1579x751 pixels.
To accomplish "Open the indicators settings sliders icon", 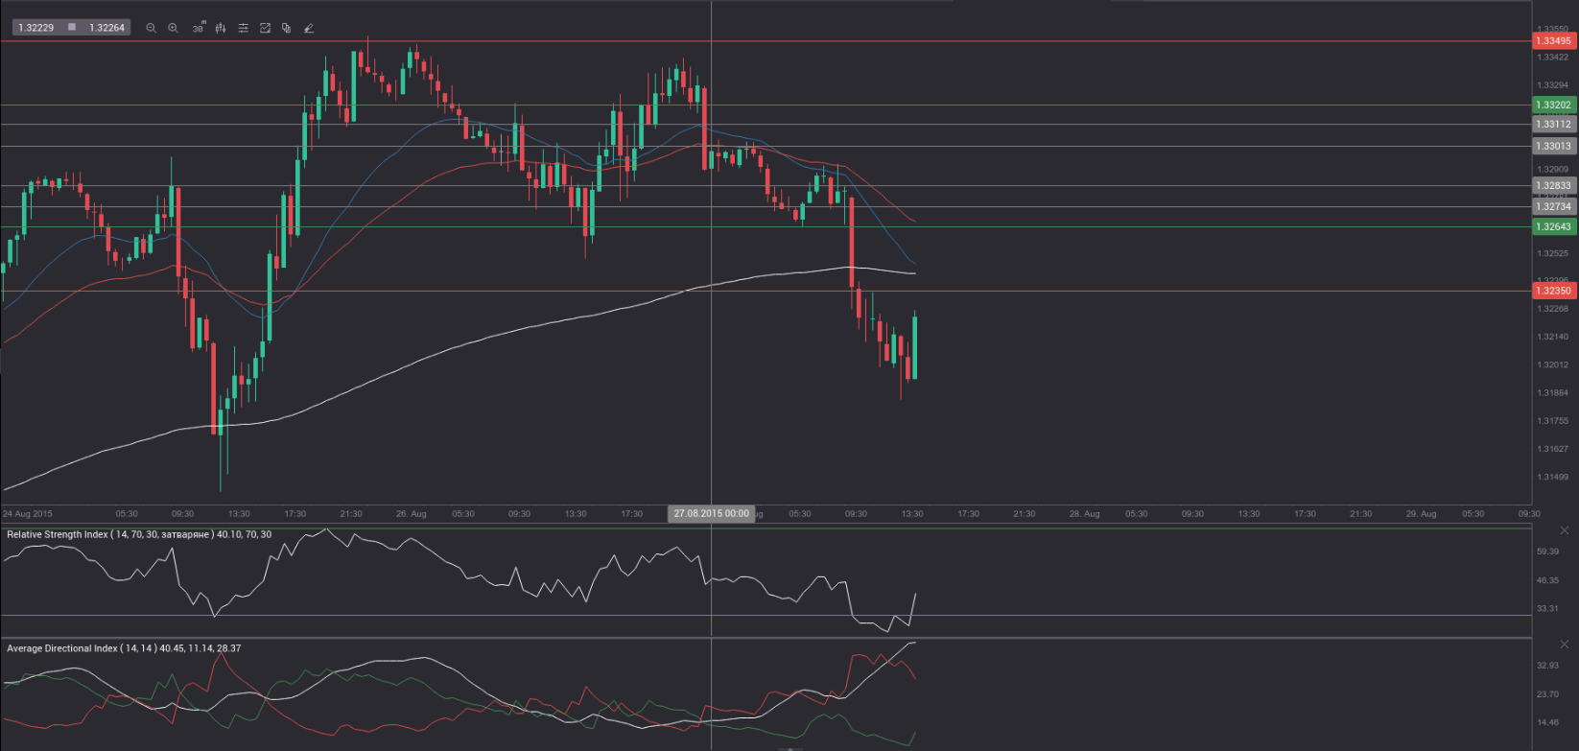I will 243,28.
